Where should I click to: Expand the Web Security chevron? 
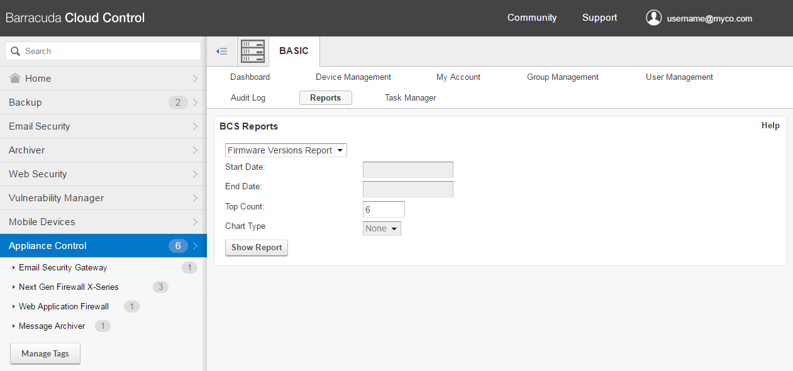tap(195, 174)
